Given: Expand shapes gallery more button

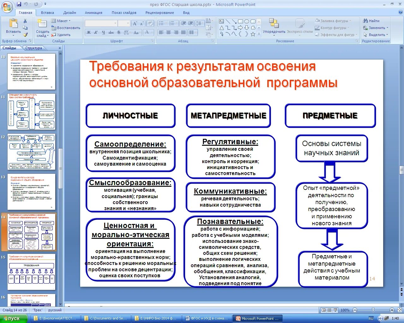Looking at the screenshot, I should (259, 34).
